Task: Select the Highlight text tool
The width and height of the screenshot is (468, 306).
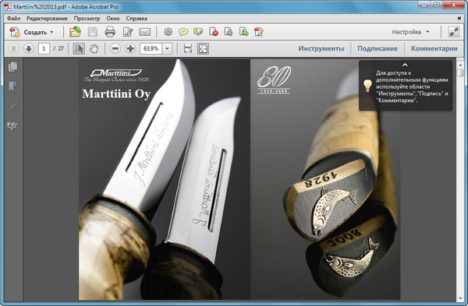Action: coord(198,32)
